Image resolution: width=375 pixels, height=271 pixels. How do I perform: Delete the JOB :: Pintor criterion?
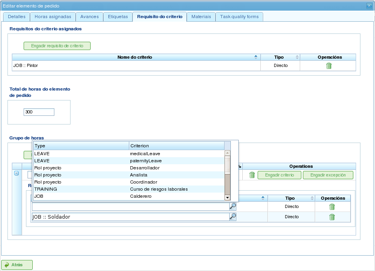(329, 66)
